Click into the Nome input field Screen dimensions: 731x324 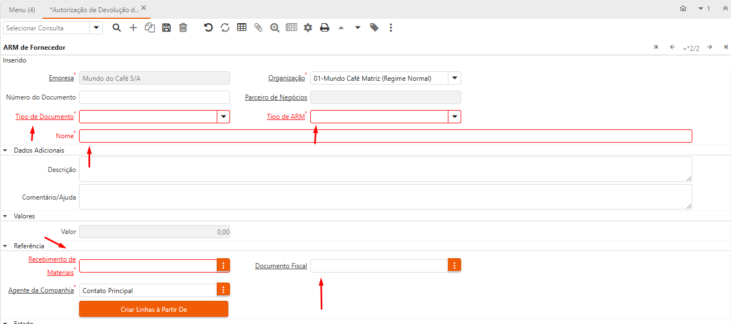pos(385,137)
